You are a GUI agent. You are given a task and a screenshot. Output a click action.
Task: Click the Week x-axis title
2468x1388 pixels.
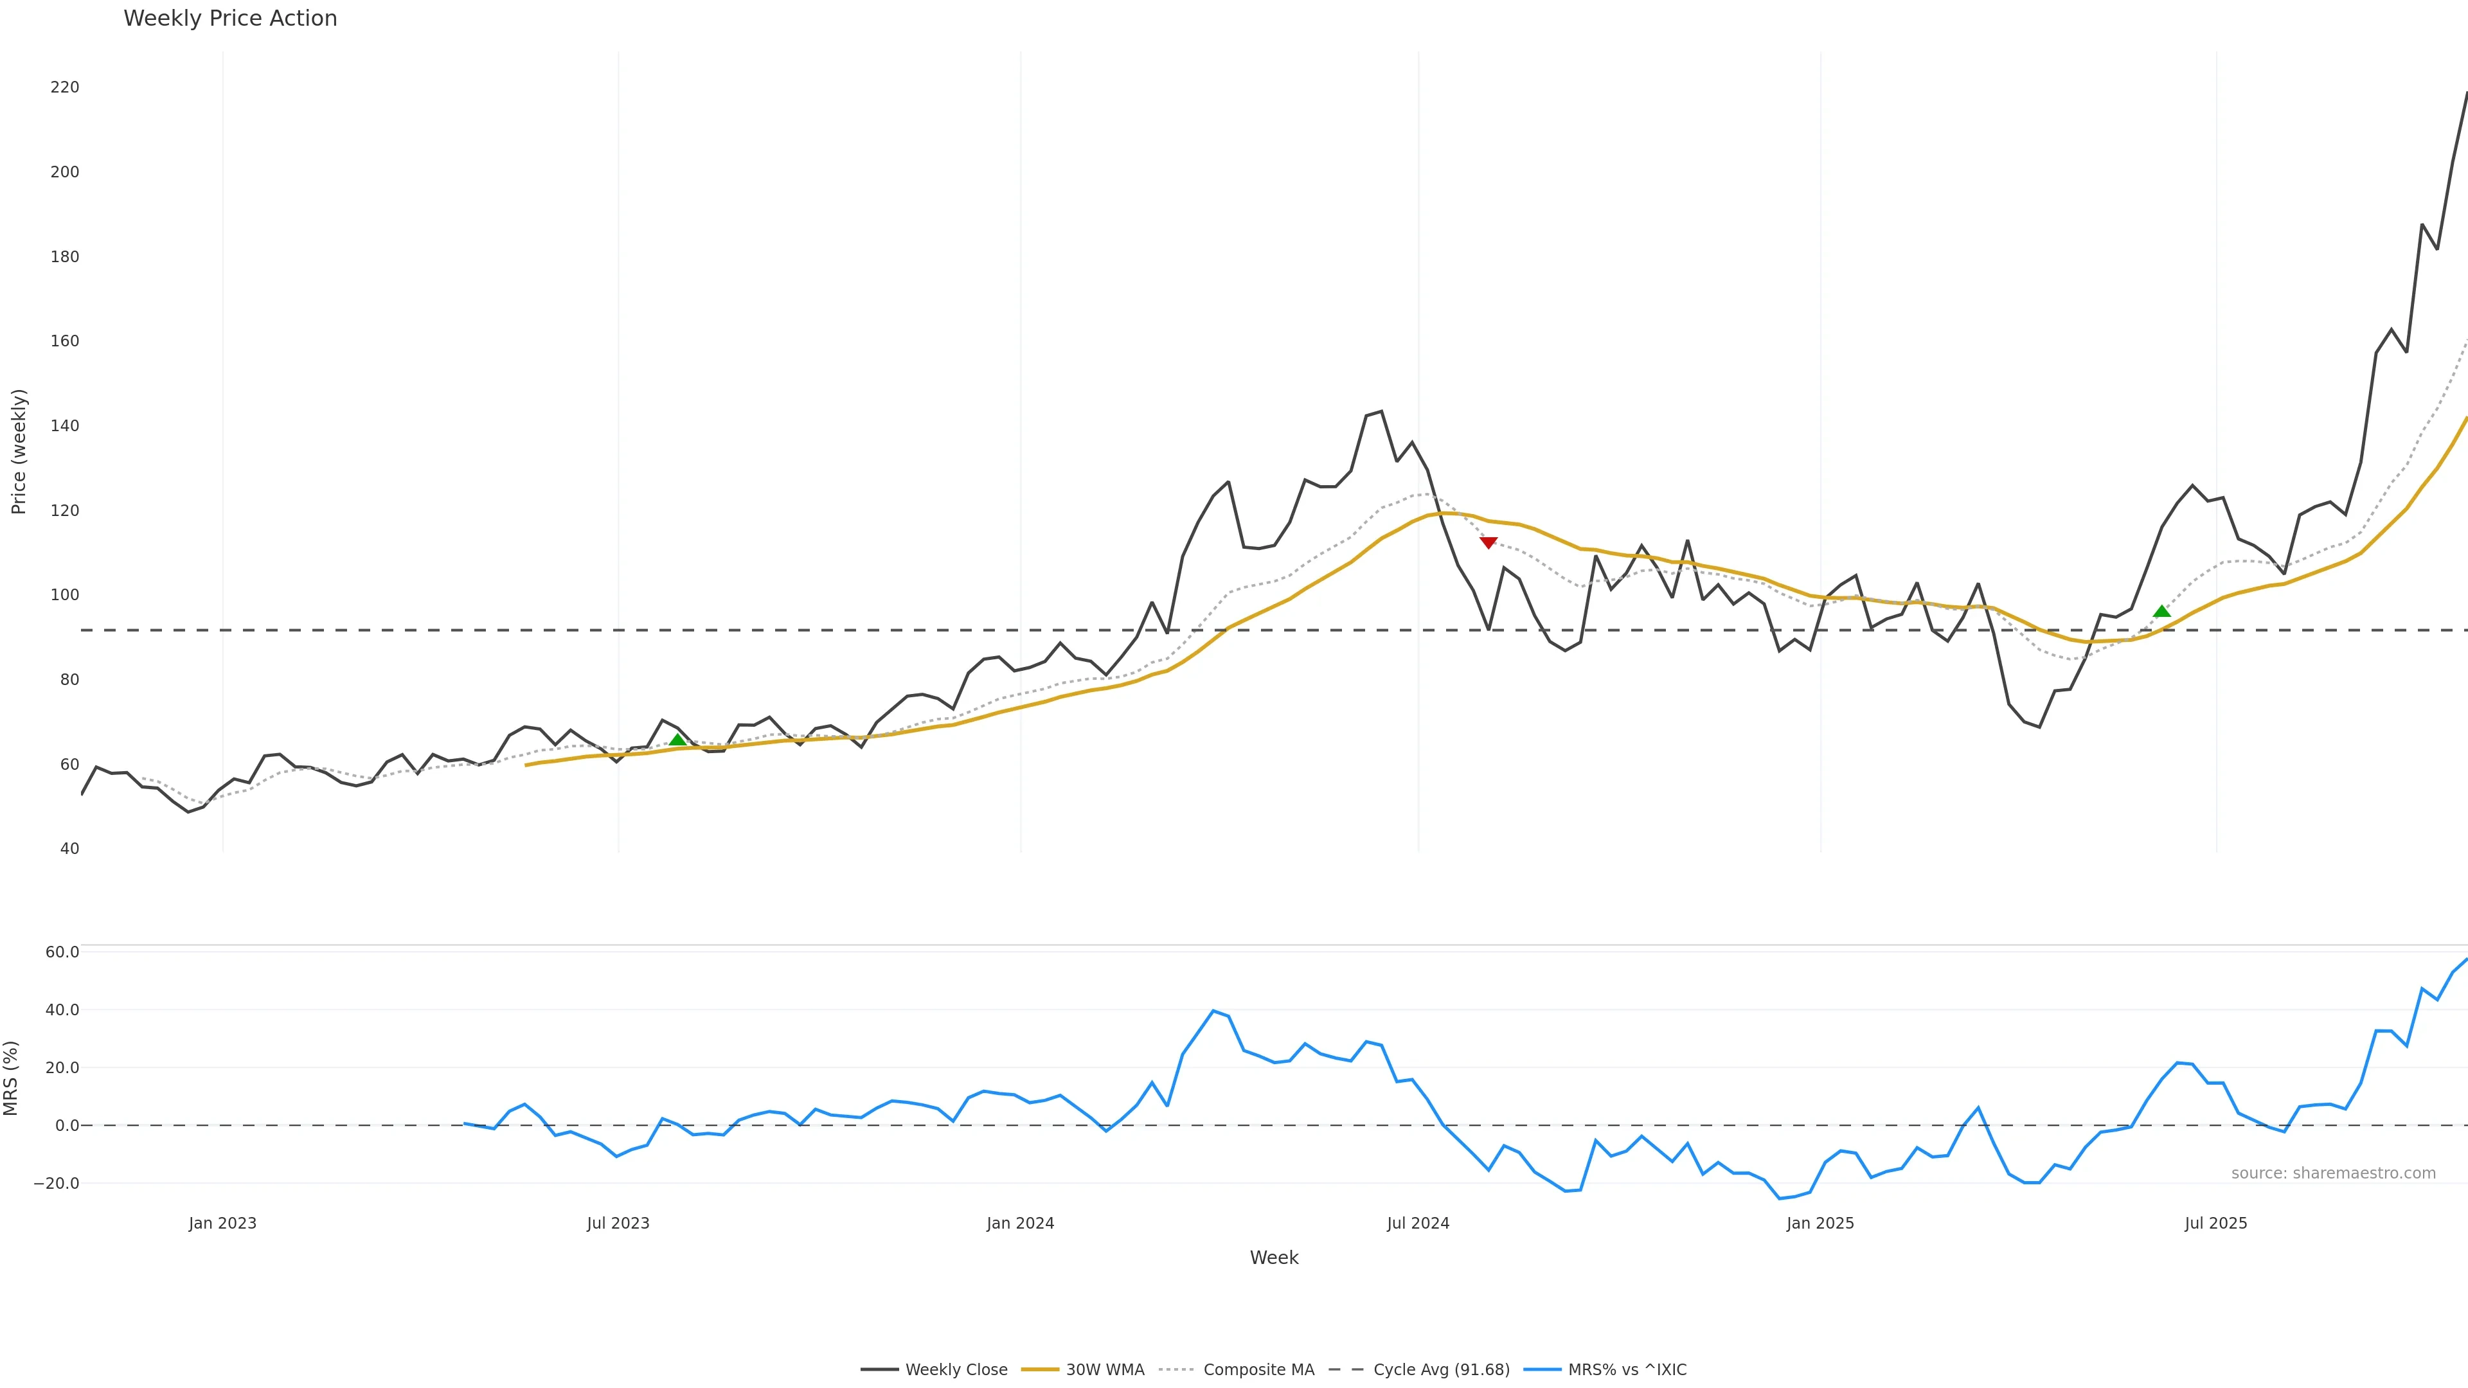click(1273, 1258)
